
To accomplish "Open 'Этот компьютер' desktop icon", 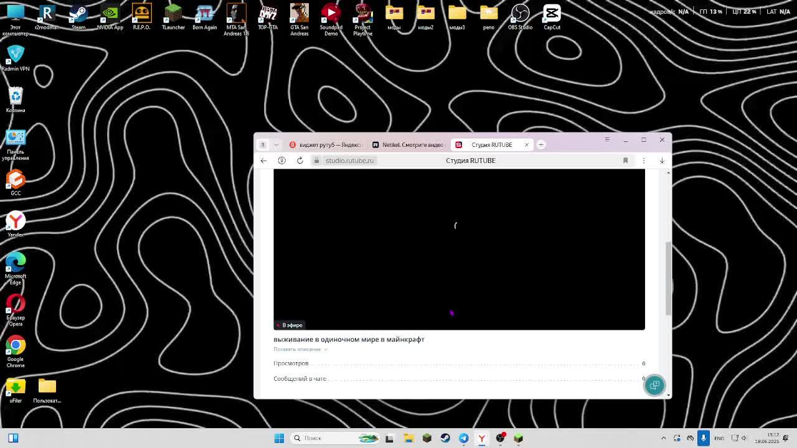I will (x=16, y=19).
